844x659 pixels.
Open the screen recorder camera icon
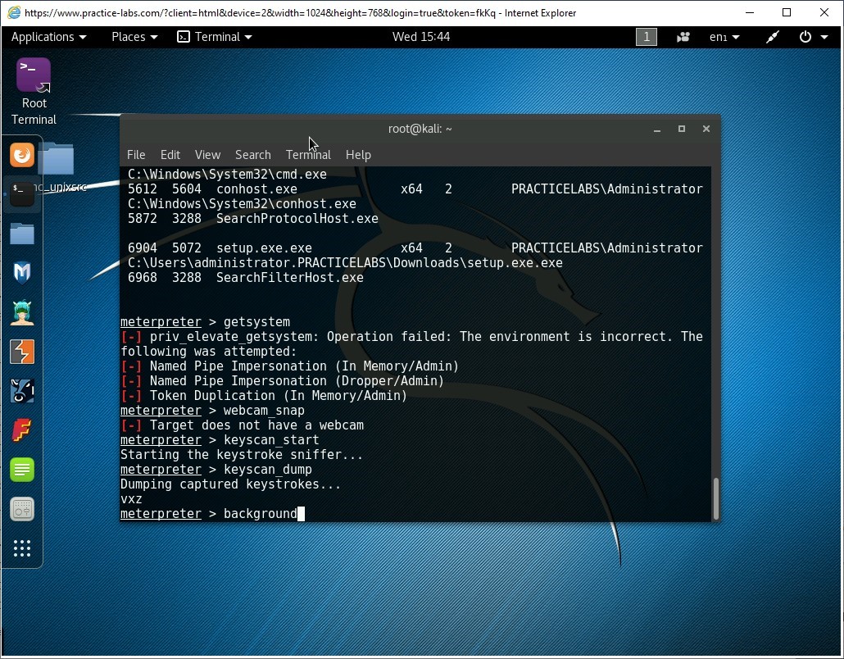[683, 37]
